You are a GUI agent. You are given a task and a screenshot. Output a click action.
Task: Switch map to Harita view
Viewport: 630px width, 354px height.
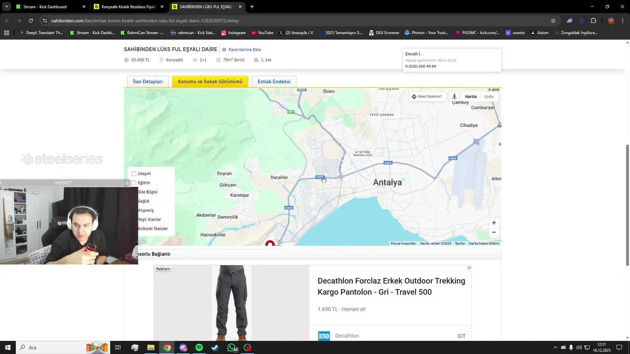point(471,96)
